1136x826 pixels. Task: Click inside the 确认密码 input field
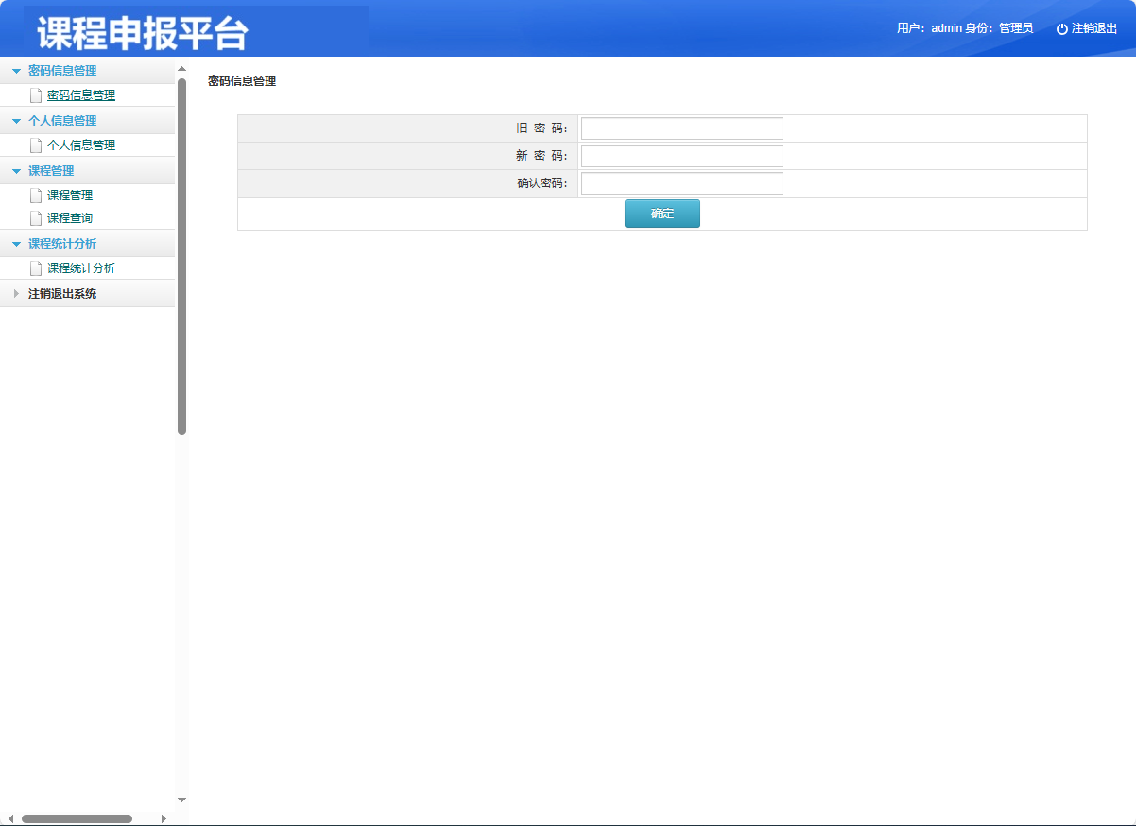[680, 182]
